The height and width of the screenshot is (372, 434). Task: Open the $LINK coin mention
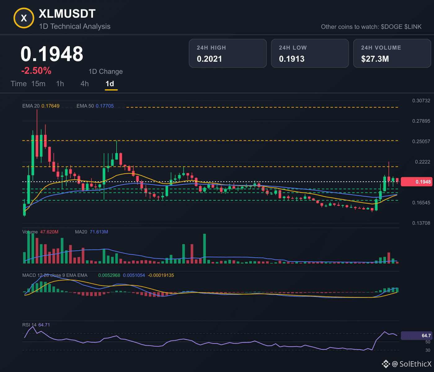[413, 27]
